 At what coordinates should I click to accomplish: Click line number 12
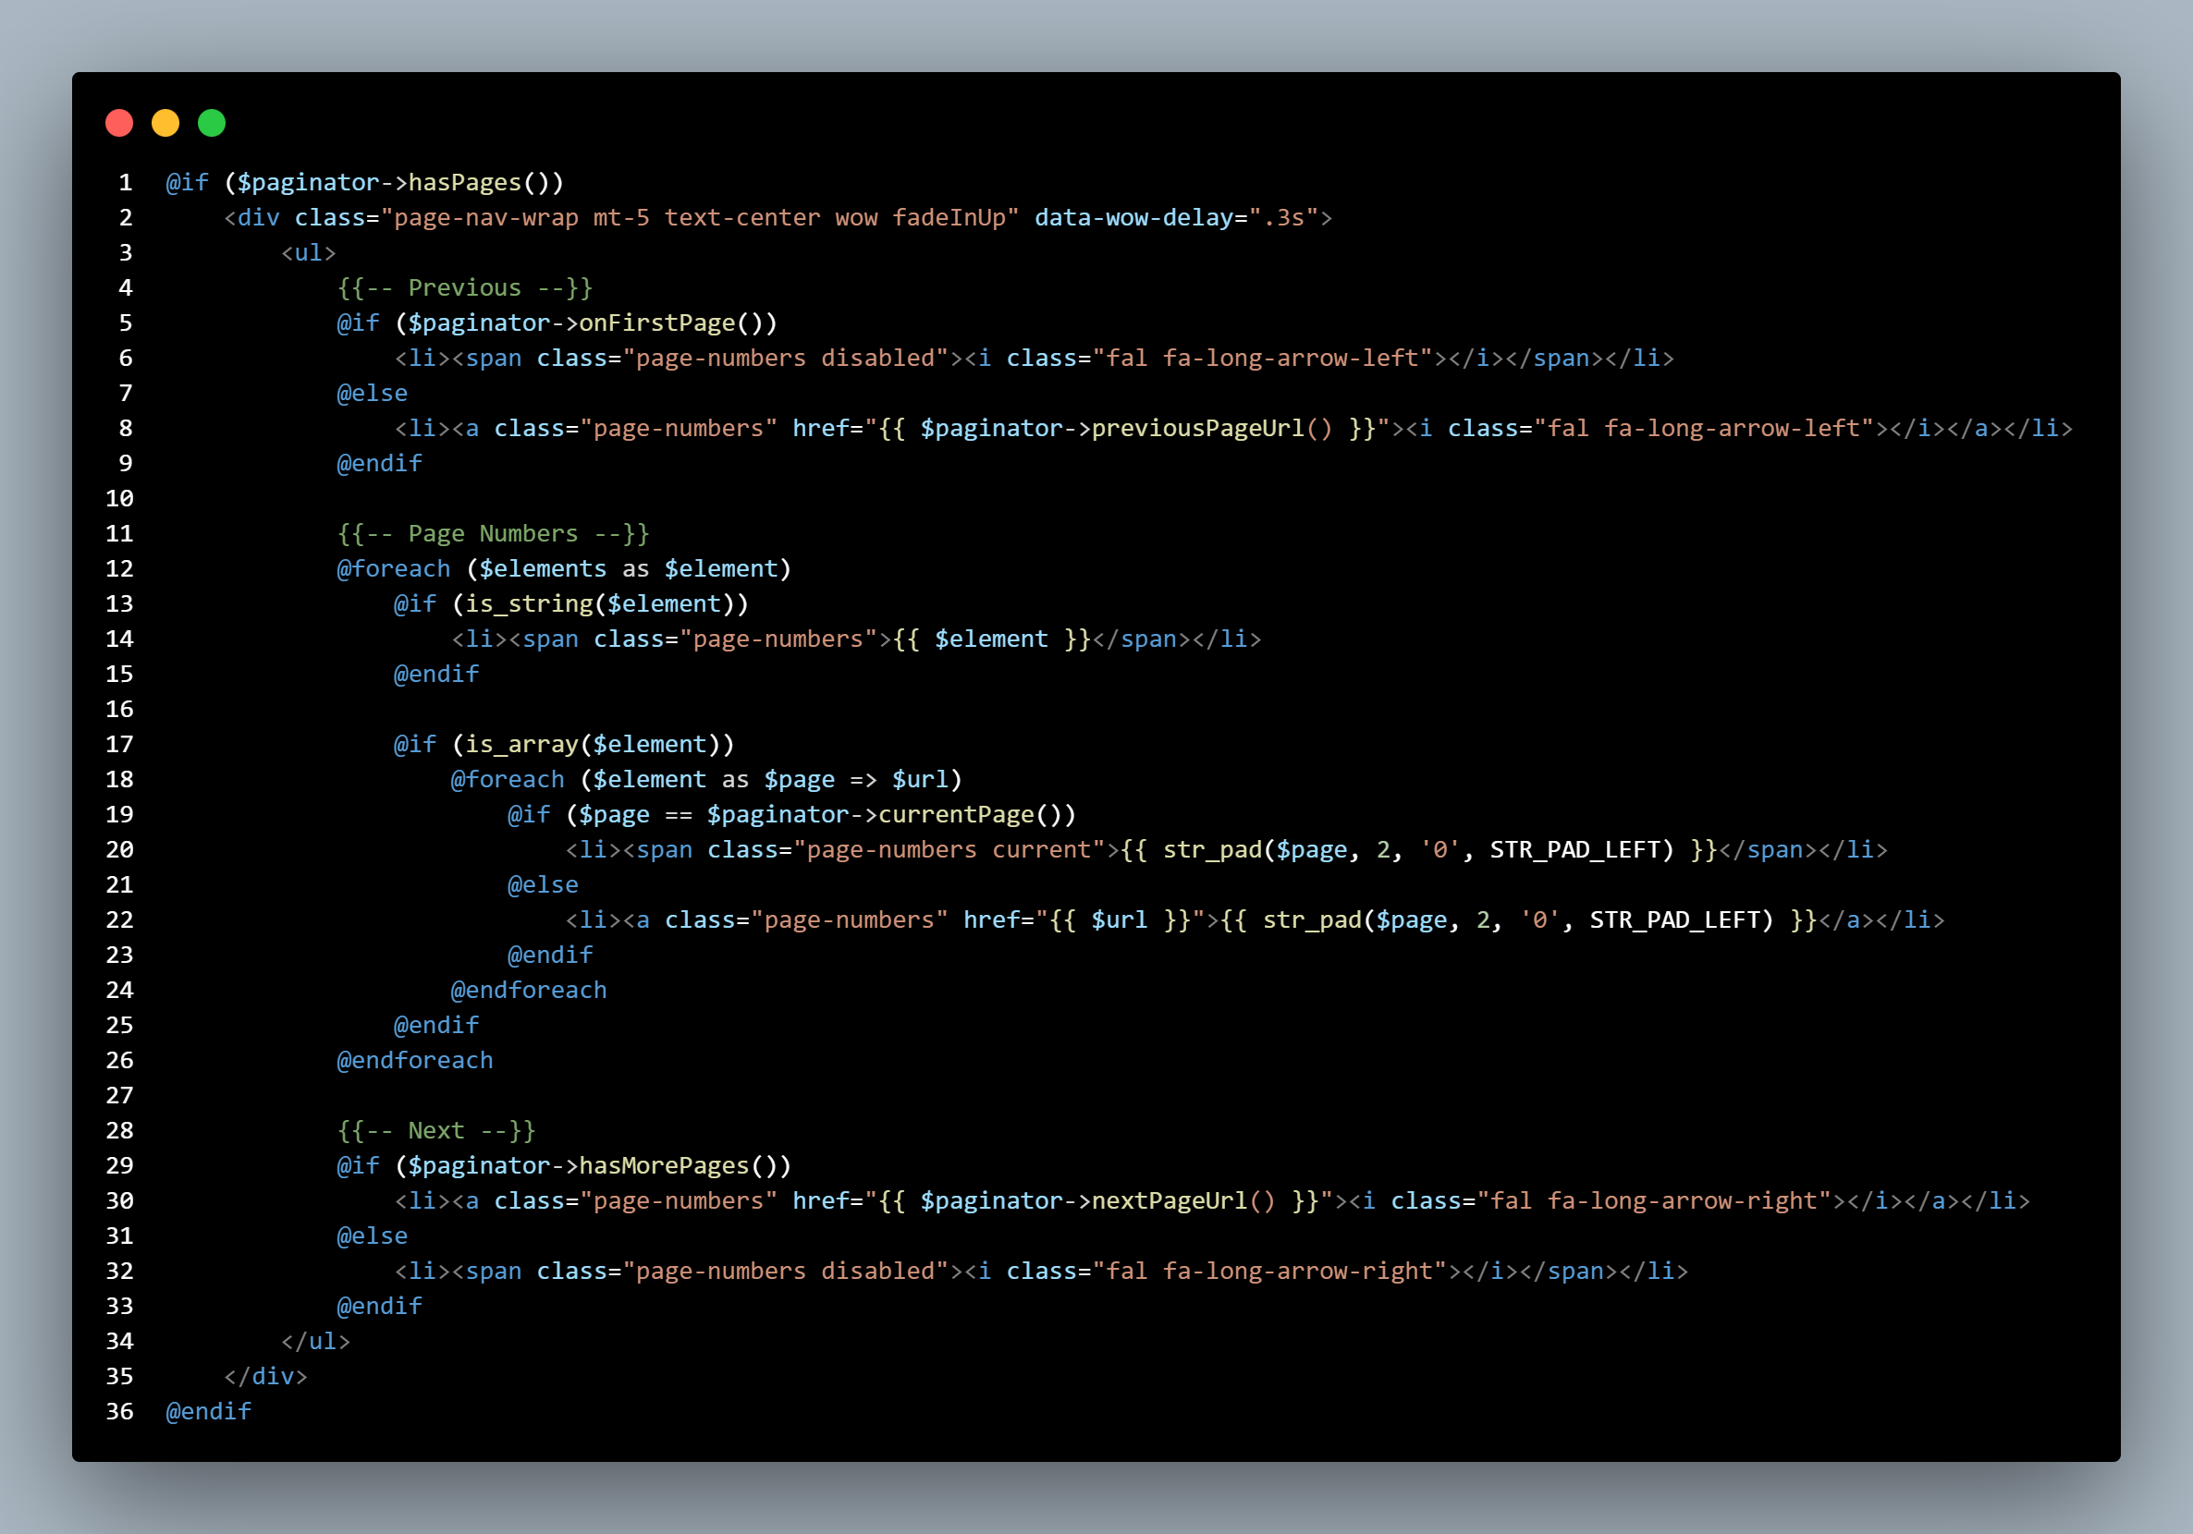[119, 568]
